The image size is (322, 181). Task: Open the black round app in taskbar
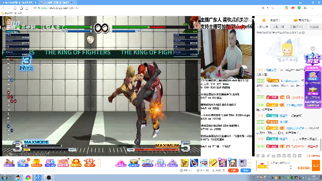[x=49, y=177]
